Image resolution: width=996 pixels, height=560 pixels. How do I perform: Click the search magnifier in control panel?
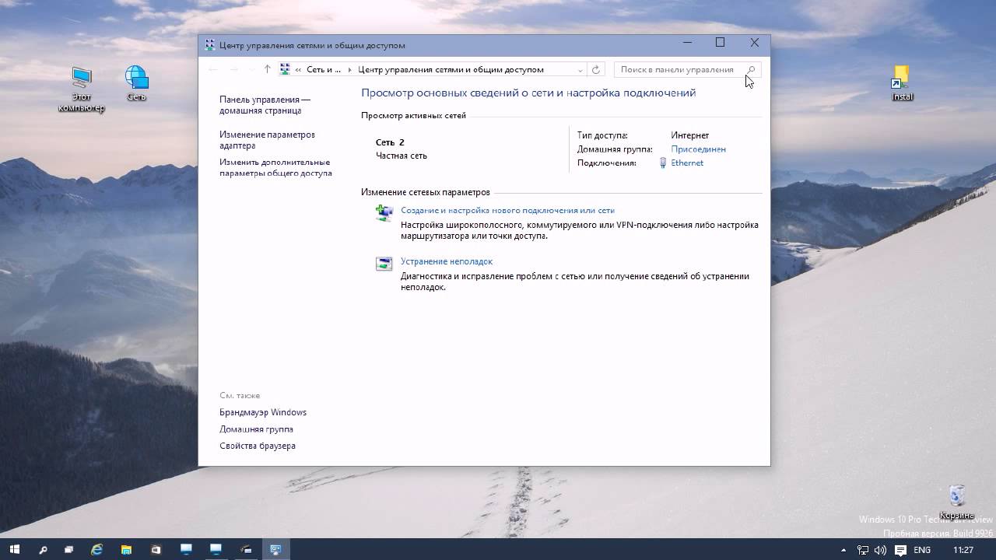[x=751, y=69]
